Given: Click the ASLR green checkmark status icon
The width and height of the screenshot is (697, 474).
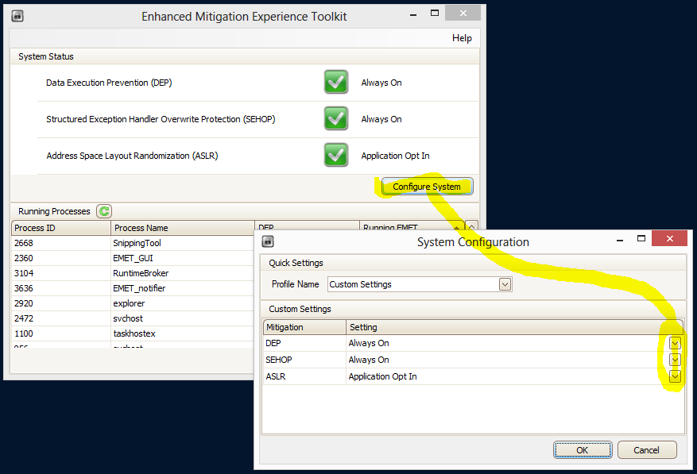Looking at the screenshot, I should tap(336, 155).
